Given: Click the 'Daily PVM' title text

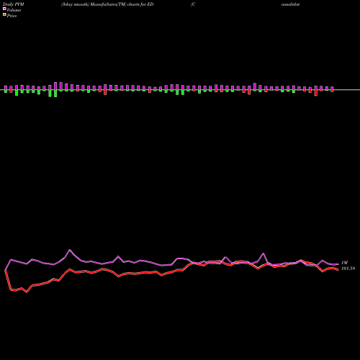Looking at the screenshot, I should click(14, 4).
